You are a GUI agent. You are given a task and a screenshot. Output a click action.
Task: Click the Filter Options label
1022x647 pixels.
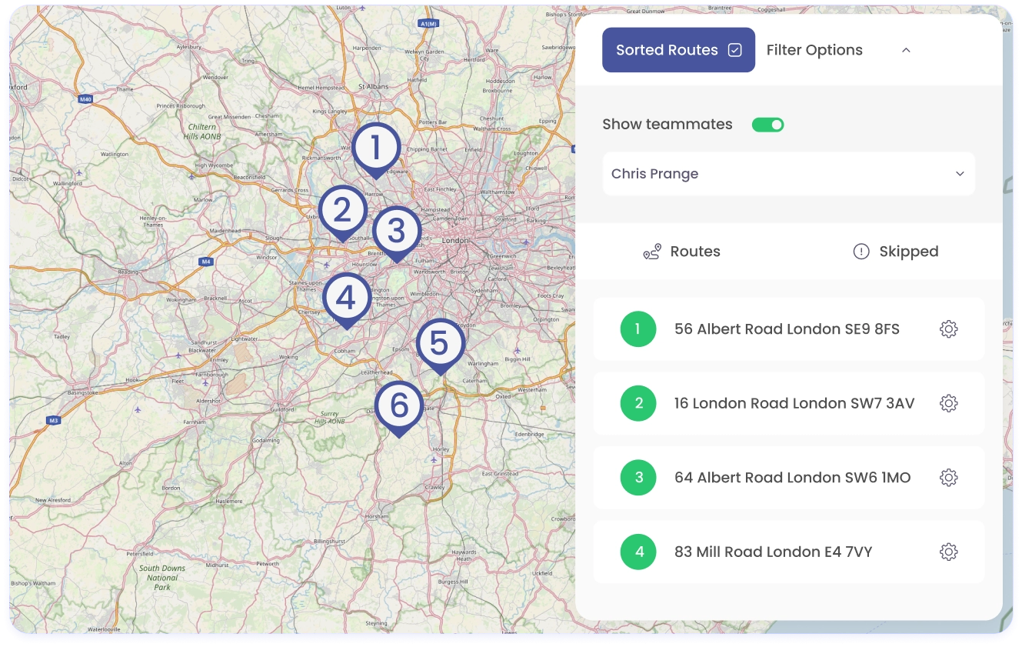click(x=814, y=50)
